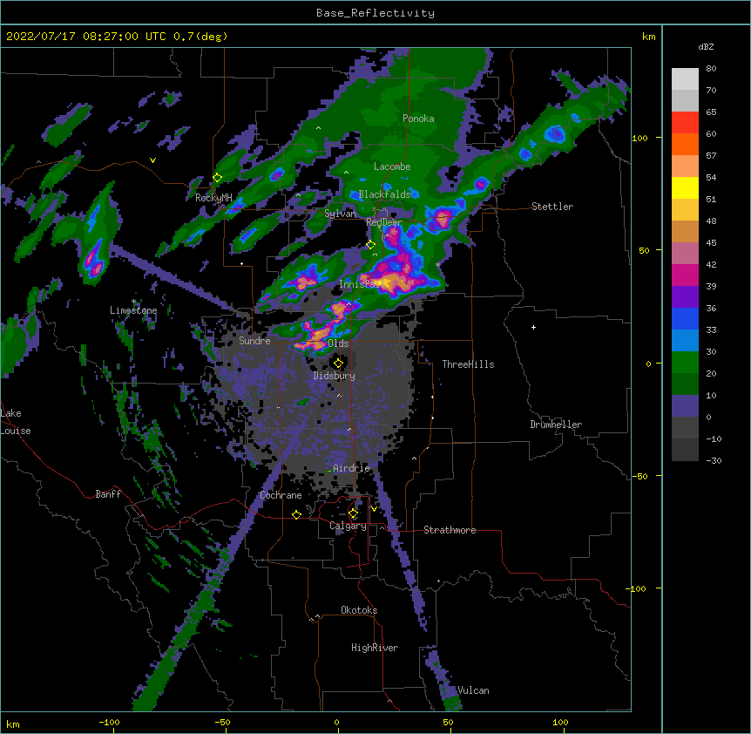Select the Didsbury map label
Screen dimensions: 751x734
tap(335, 376)
